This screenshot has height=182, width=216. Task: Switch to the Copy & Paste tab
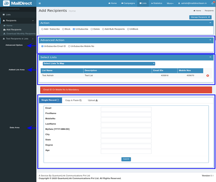[73, 100]
